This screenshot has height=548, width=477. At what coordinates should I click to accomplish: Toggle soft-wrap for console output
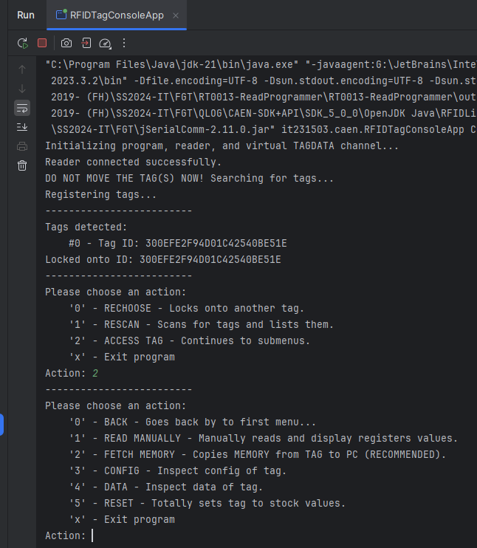[22, 108]
